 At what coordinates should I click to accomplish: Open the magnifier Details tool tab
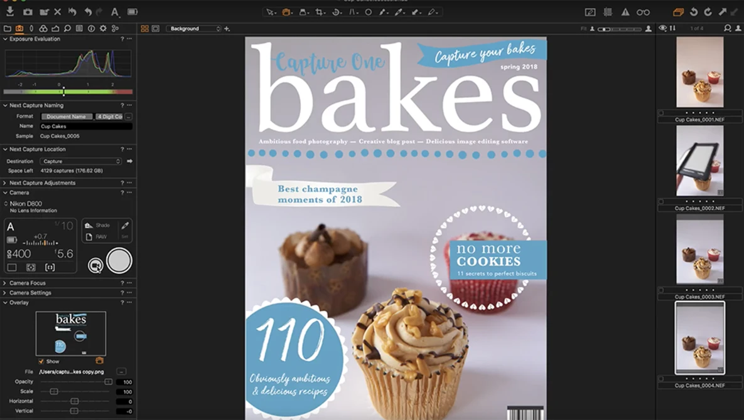pyautogui.click(x=67, y=29)
